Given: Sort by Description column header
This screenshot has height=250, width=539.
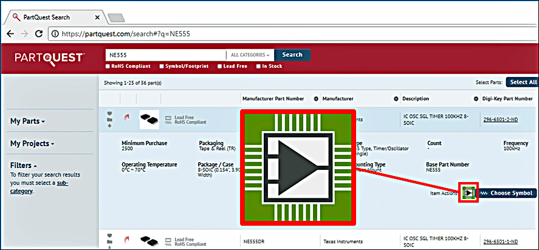Looking at the screenshot, I should pyautogui.click(x=416, y=98).
